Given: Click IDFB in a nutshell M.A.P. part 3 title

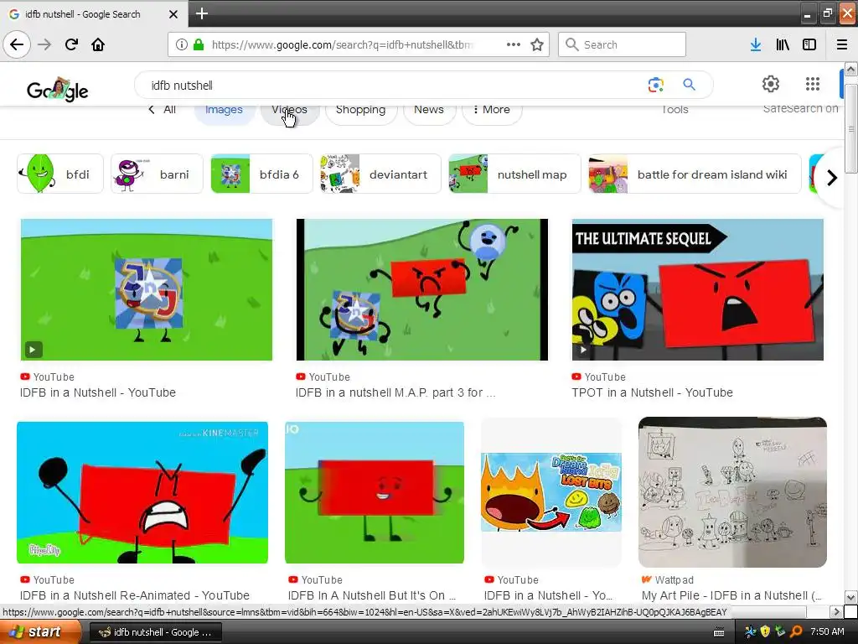Looking at the screenshot, I should coord(395,392).
